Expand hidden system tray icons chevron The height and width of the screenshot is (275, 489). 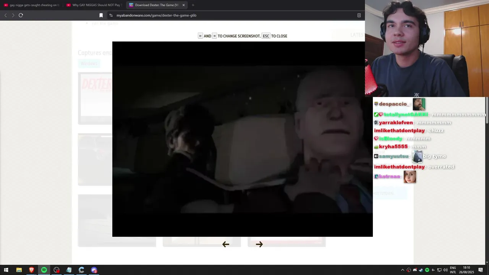(x=402, y=270)
